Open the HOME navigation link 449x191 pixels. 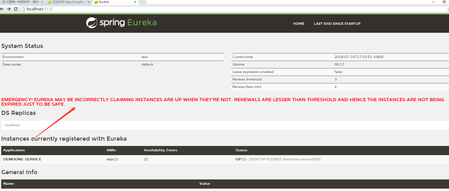299,24
